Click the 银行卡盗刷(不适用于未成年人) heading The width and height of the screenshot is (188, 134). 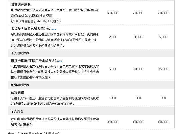pos(34,61)
